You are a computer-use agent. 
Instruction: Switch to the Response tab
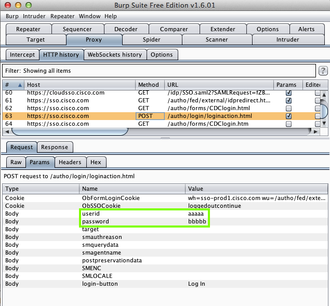55,147
